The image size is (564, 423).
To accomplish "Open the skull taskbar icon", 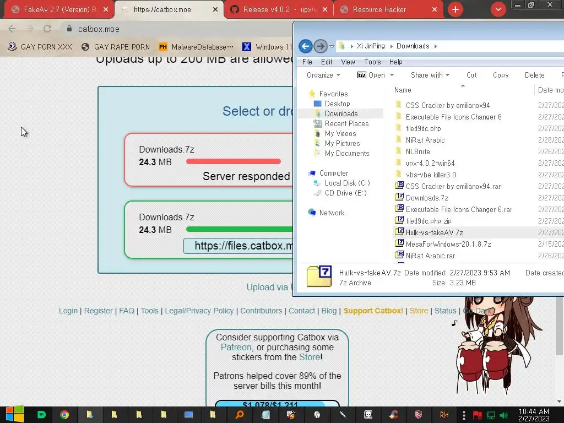I will coord(368,415).
